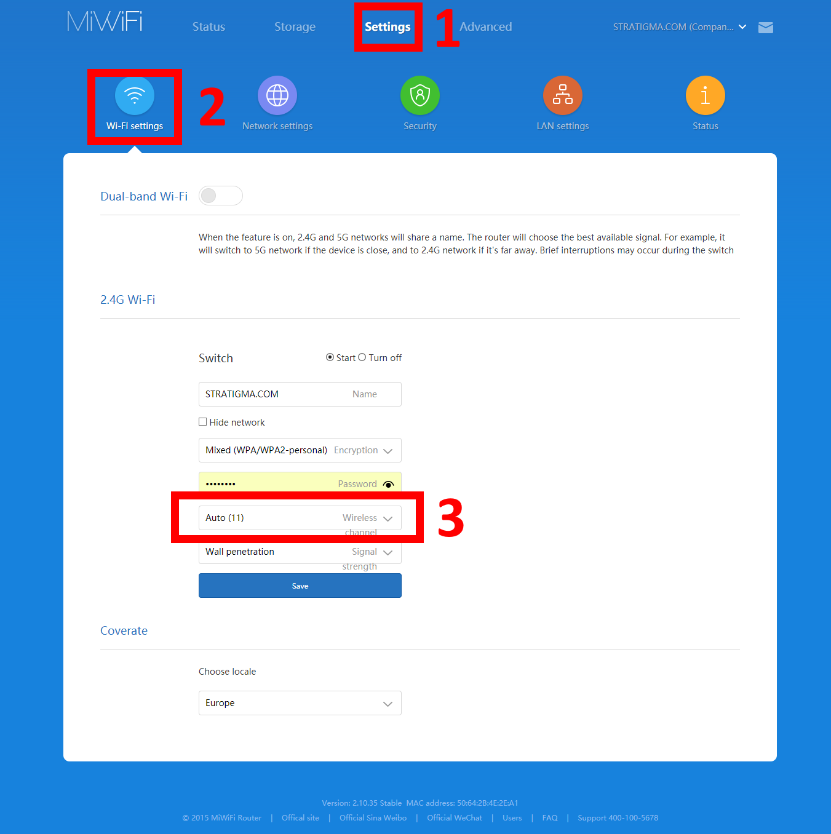Switch to the Advanced tab
The width and height of the screenshot is (831, 834).
pos(486,26)
